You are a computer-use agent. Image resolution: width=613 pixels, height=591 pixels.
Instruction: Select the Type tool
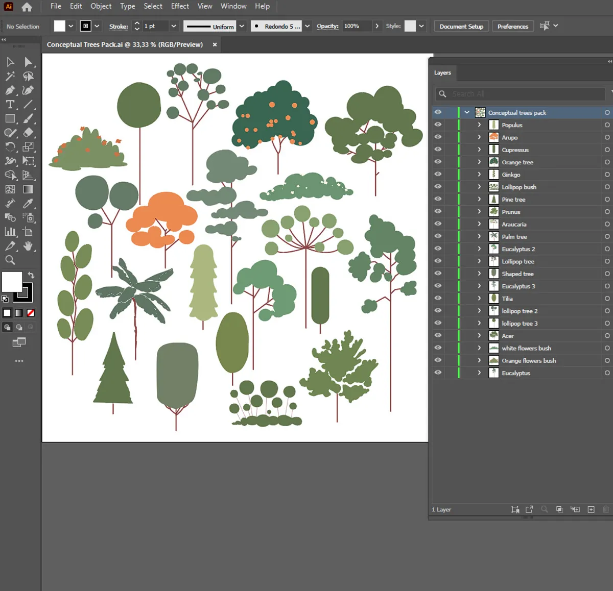[x=10, y=105]
